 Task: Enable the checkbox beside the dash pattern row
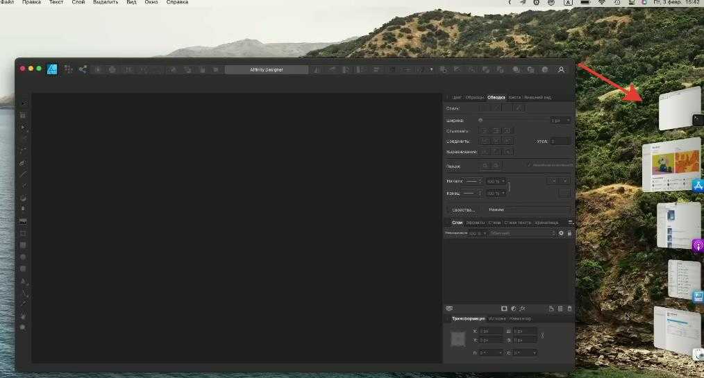528,166
